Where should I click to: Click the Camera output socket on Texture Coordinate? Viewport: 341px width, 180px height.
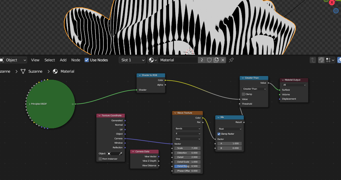[125, 138]
